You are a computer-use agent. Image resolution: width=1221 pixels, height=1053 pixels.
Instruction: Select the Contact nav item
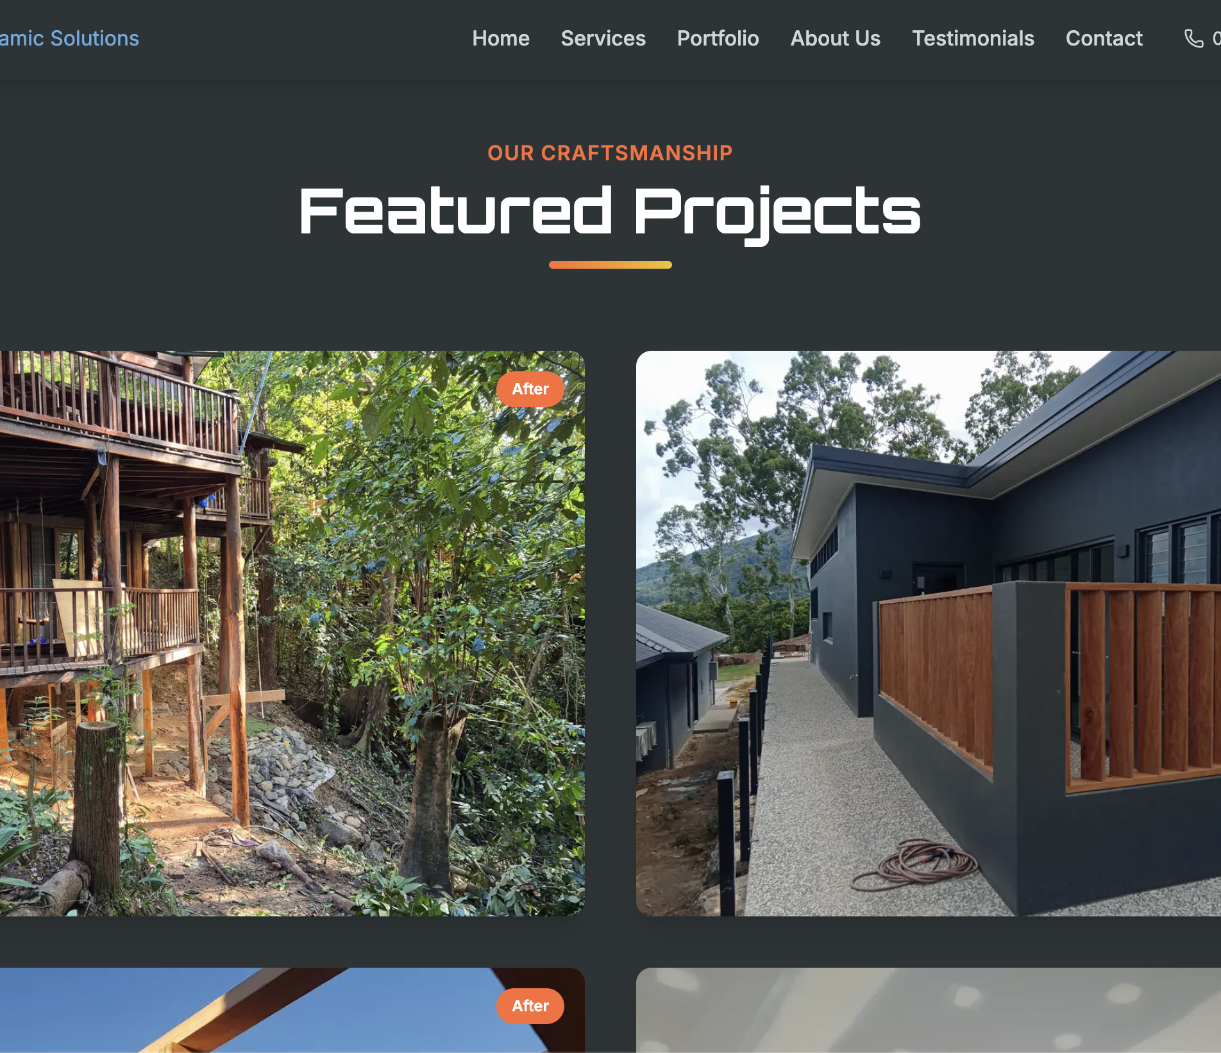[1104, 38]
